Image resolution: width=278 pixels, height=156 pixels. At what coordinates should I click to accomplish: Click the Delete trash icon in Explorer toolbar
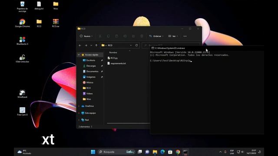click(x=142, y=36)
